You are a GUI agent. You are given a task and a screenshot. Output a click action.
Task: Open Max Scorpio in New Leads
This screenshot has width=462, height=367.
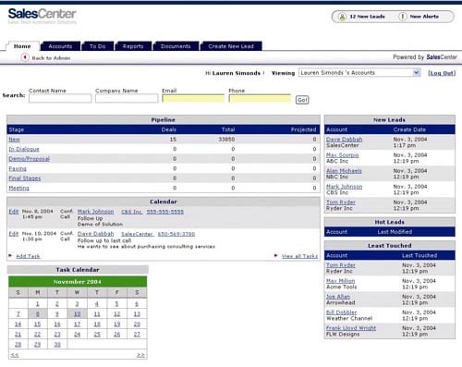[x=343, y=155]
